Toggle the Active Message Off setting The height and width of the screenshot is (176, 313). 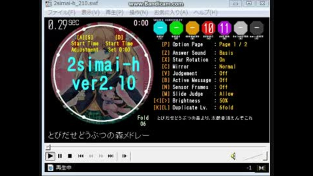click(x=223, y=80)
